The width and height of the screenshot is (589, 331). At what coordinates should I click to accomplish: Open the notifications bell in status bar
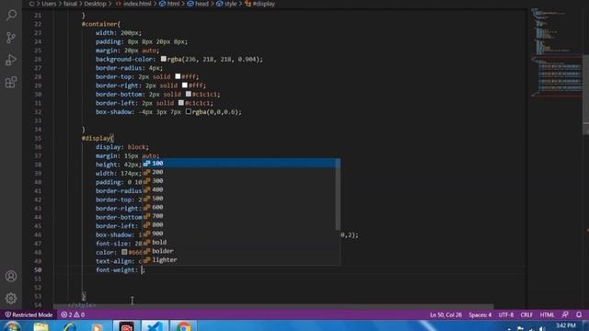(x=579, y=314)
